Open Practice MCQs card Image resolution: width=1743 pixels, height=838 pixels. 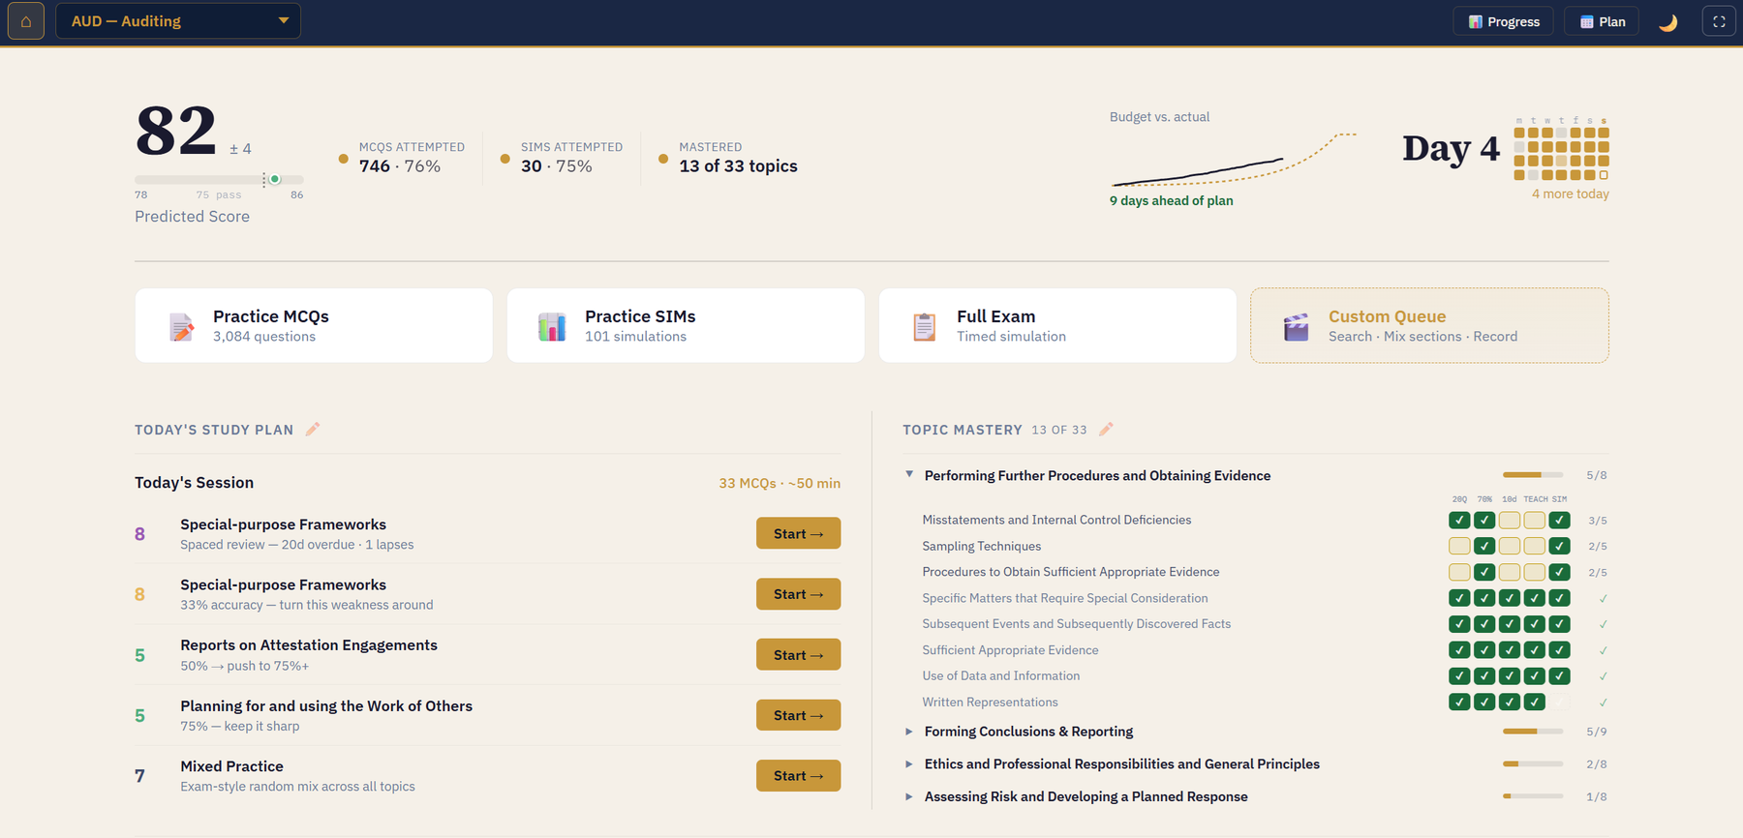coord(314,325)
